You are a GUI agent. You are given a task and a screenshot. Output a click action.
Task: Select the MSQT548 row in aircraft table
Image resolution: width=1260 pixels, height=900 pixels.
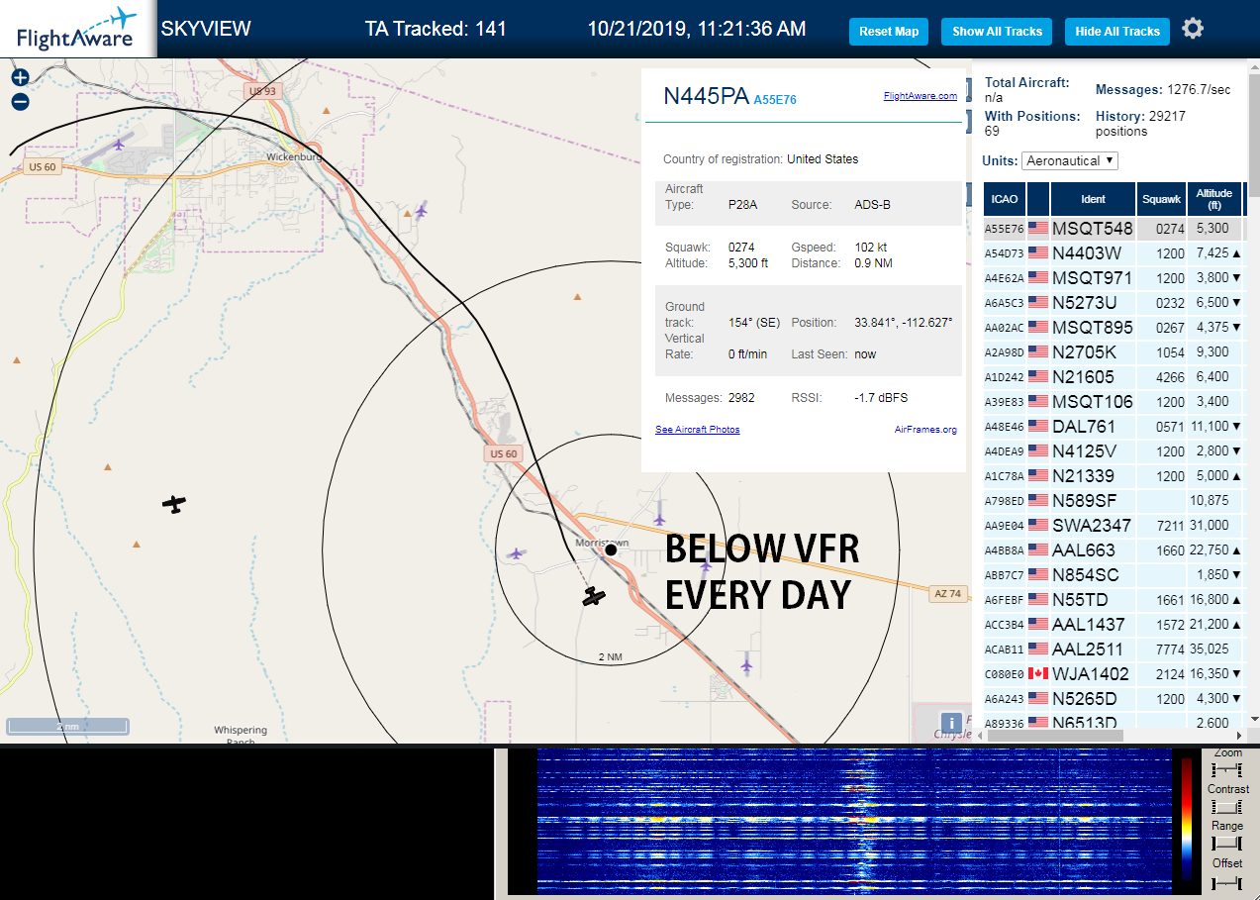[x=1114, y=229]
